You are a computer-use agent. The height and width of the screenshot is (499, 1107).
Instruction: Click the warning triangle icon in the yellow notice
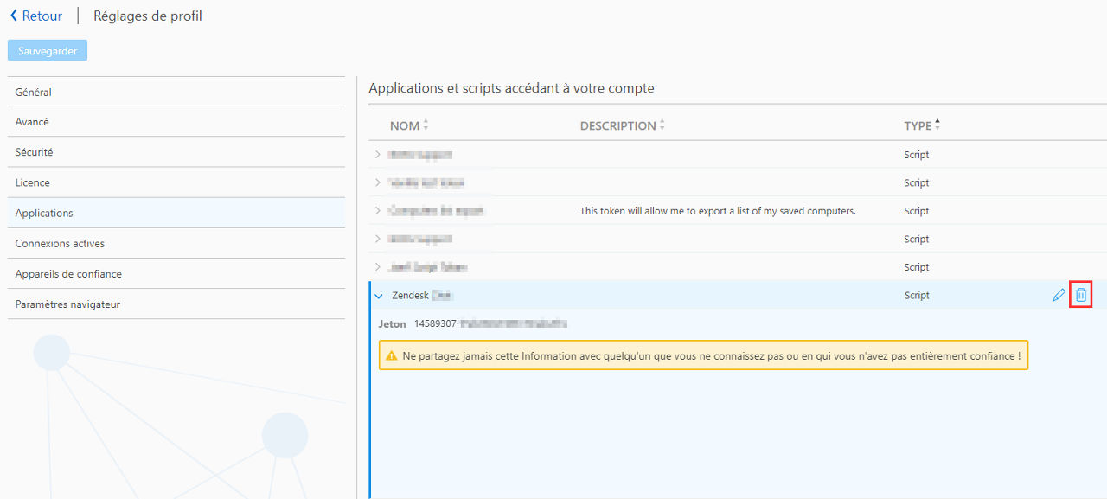pos(392,355)
